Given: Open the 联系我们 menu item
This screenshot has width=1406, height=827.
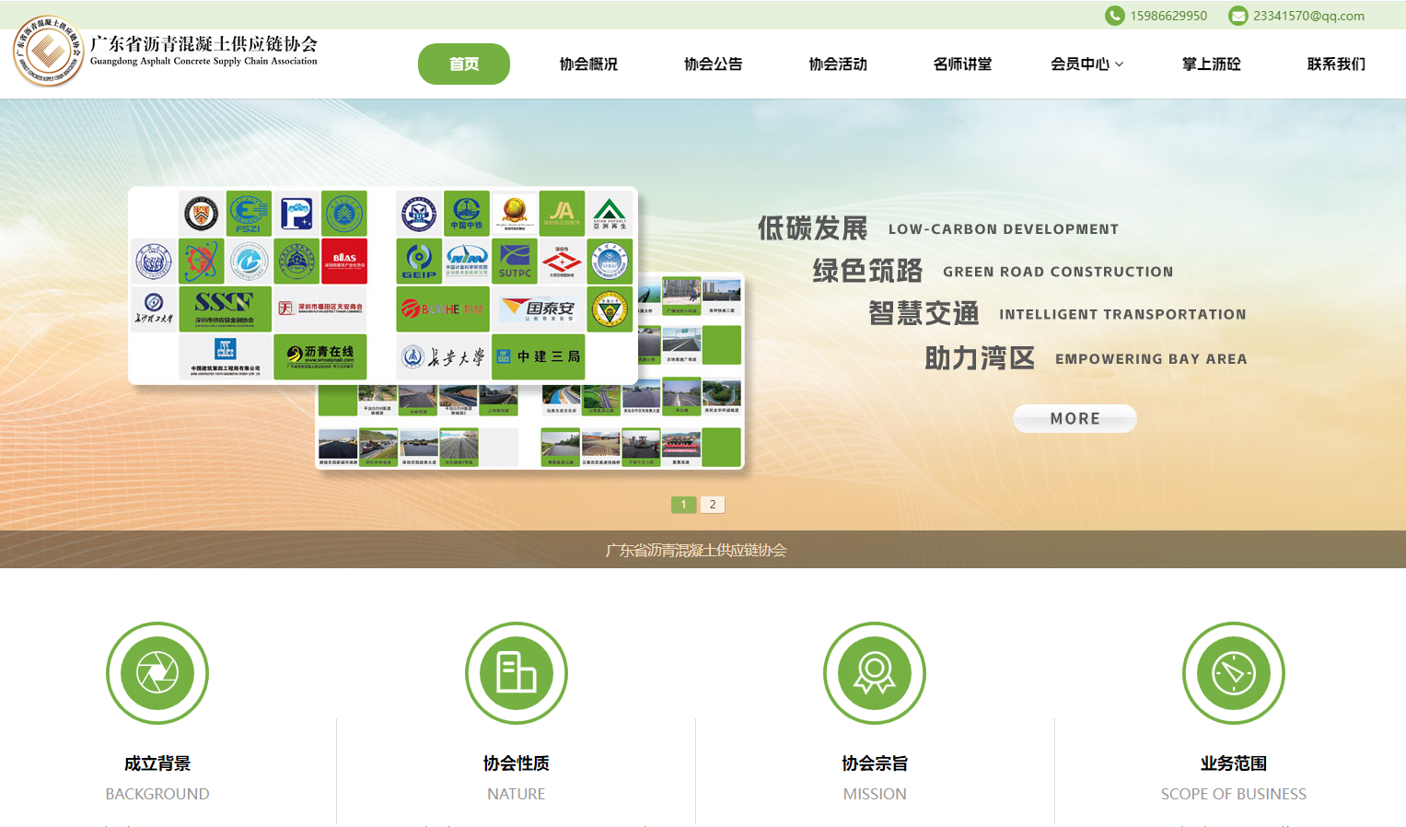Looking at the screenshot, I should pos(1336,64).
